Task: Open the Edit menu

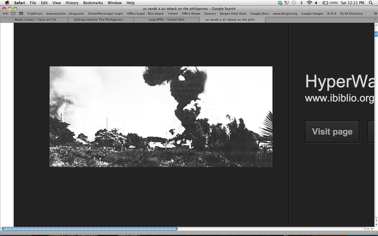Action: click(44, 3)
